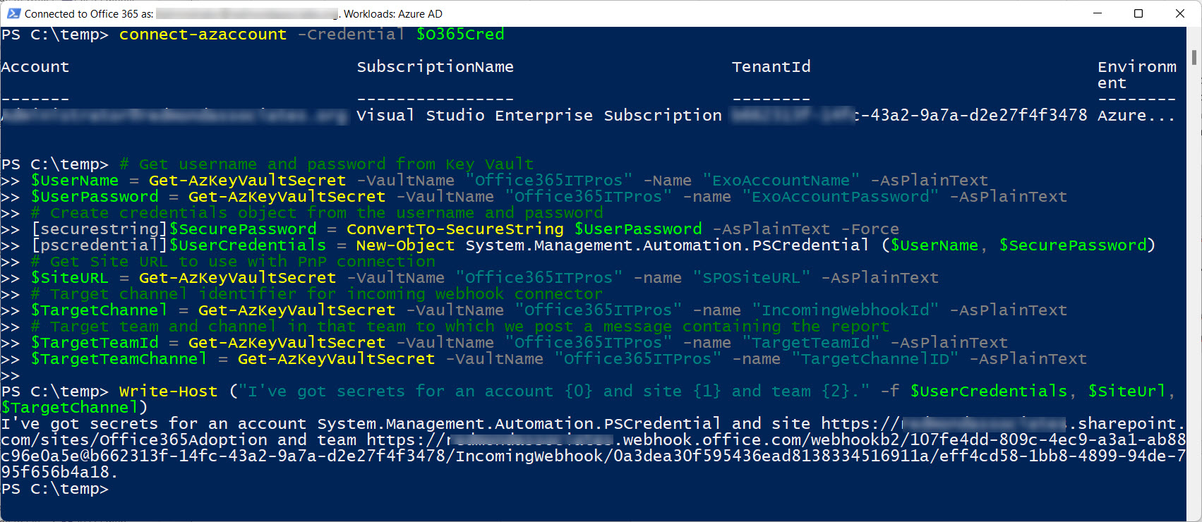1202x522 pixels.
Task: Click 'Visual Studio Enterprise Subscription' value
Action: [539, 116]
